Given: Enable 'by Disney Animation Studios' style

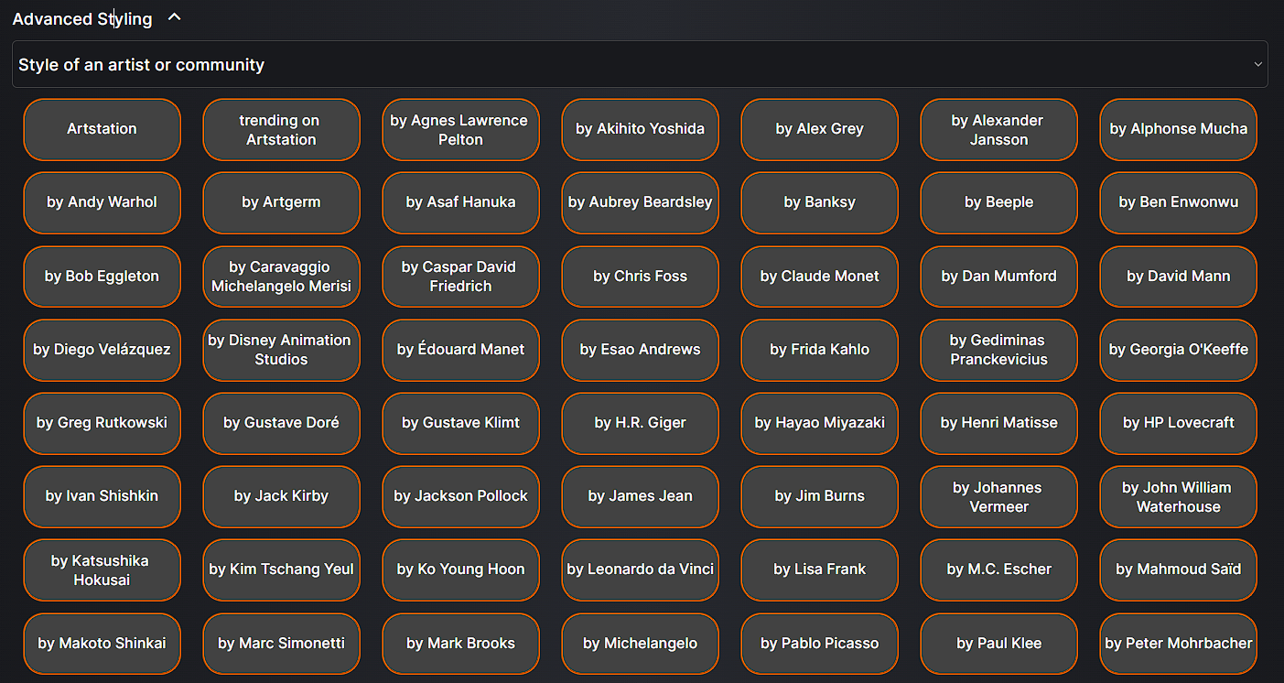Looking at the screenshot, I should click(x=281, y=350).
